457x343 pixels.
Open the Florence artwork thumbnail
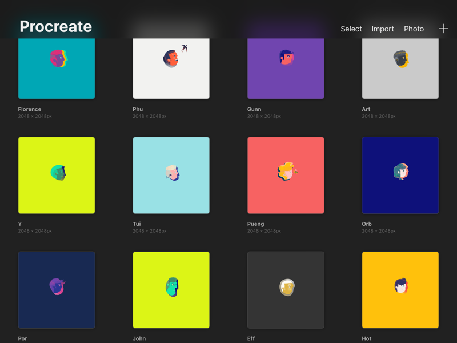[56, 67]
